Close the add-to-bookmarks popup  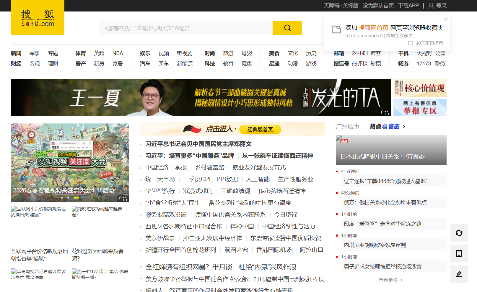click(445, 19)
